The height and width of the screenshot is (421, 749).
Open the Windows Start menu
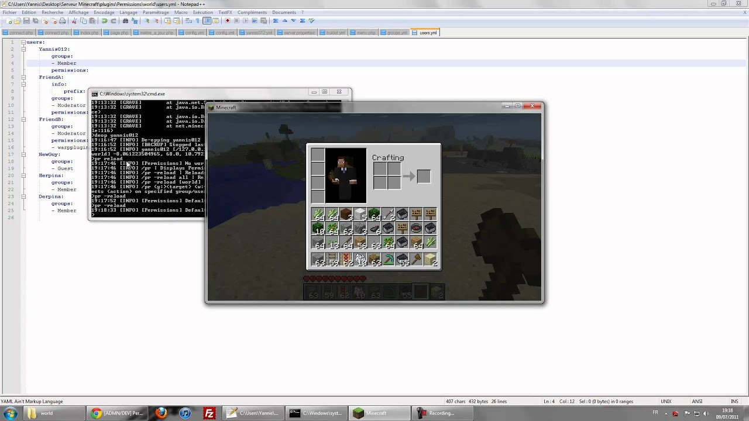(10, 413)
